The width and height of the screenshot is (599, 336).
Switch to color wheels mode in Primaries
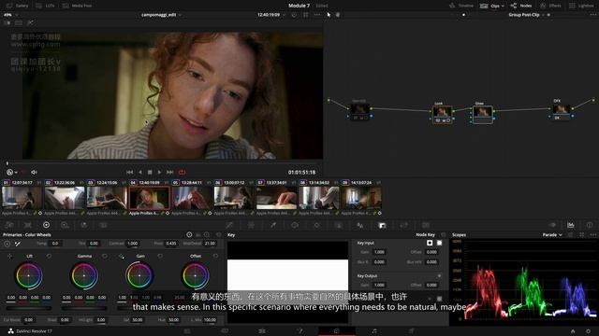click(189, 235)
